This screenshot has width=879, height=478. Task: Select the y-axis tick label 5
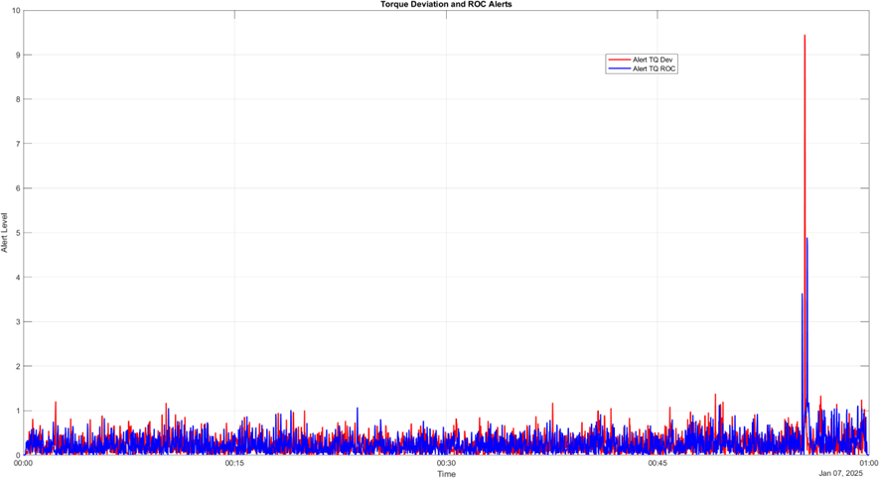[16, 233]
